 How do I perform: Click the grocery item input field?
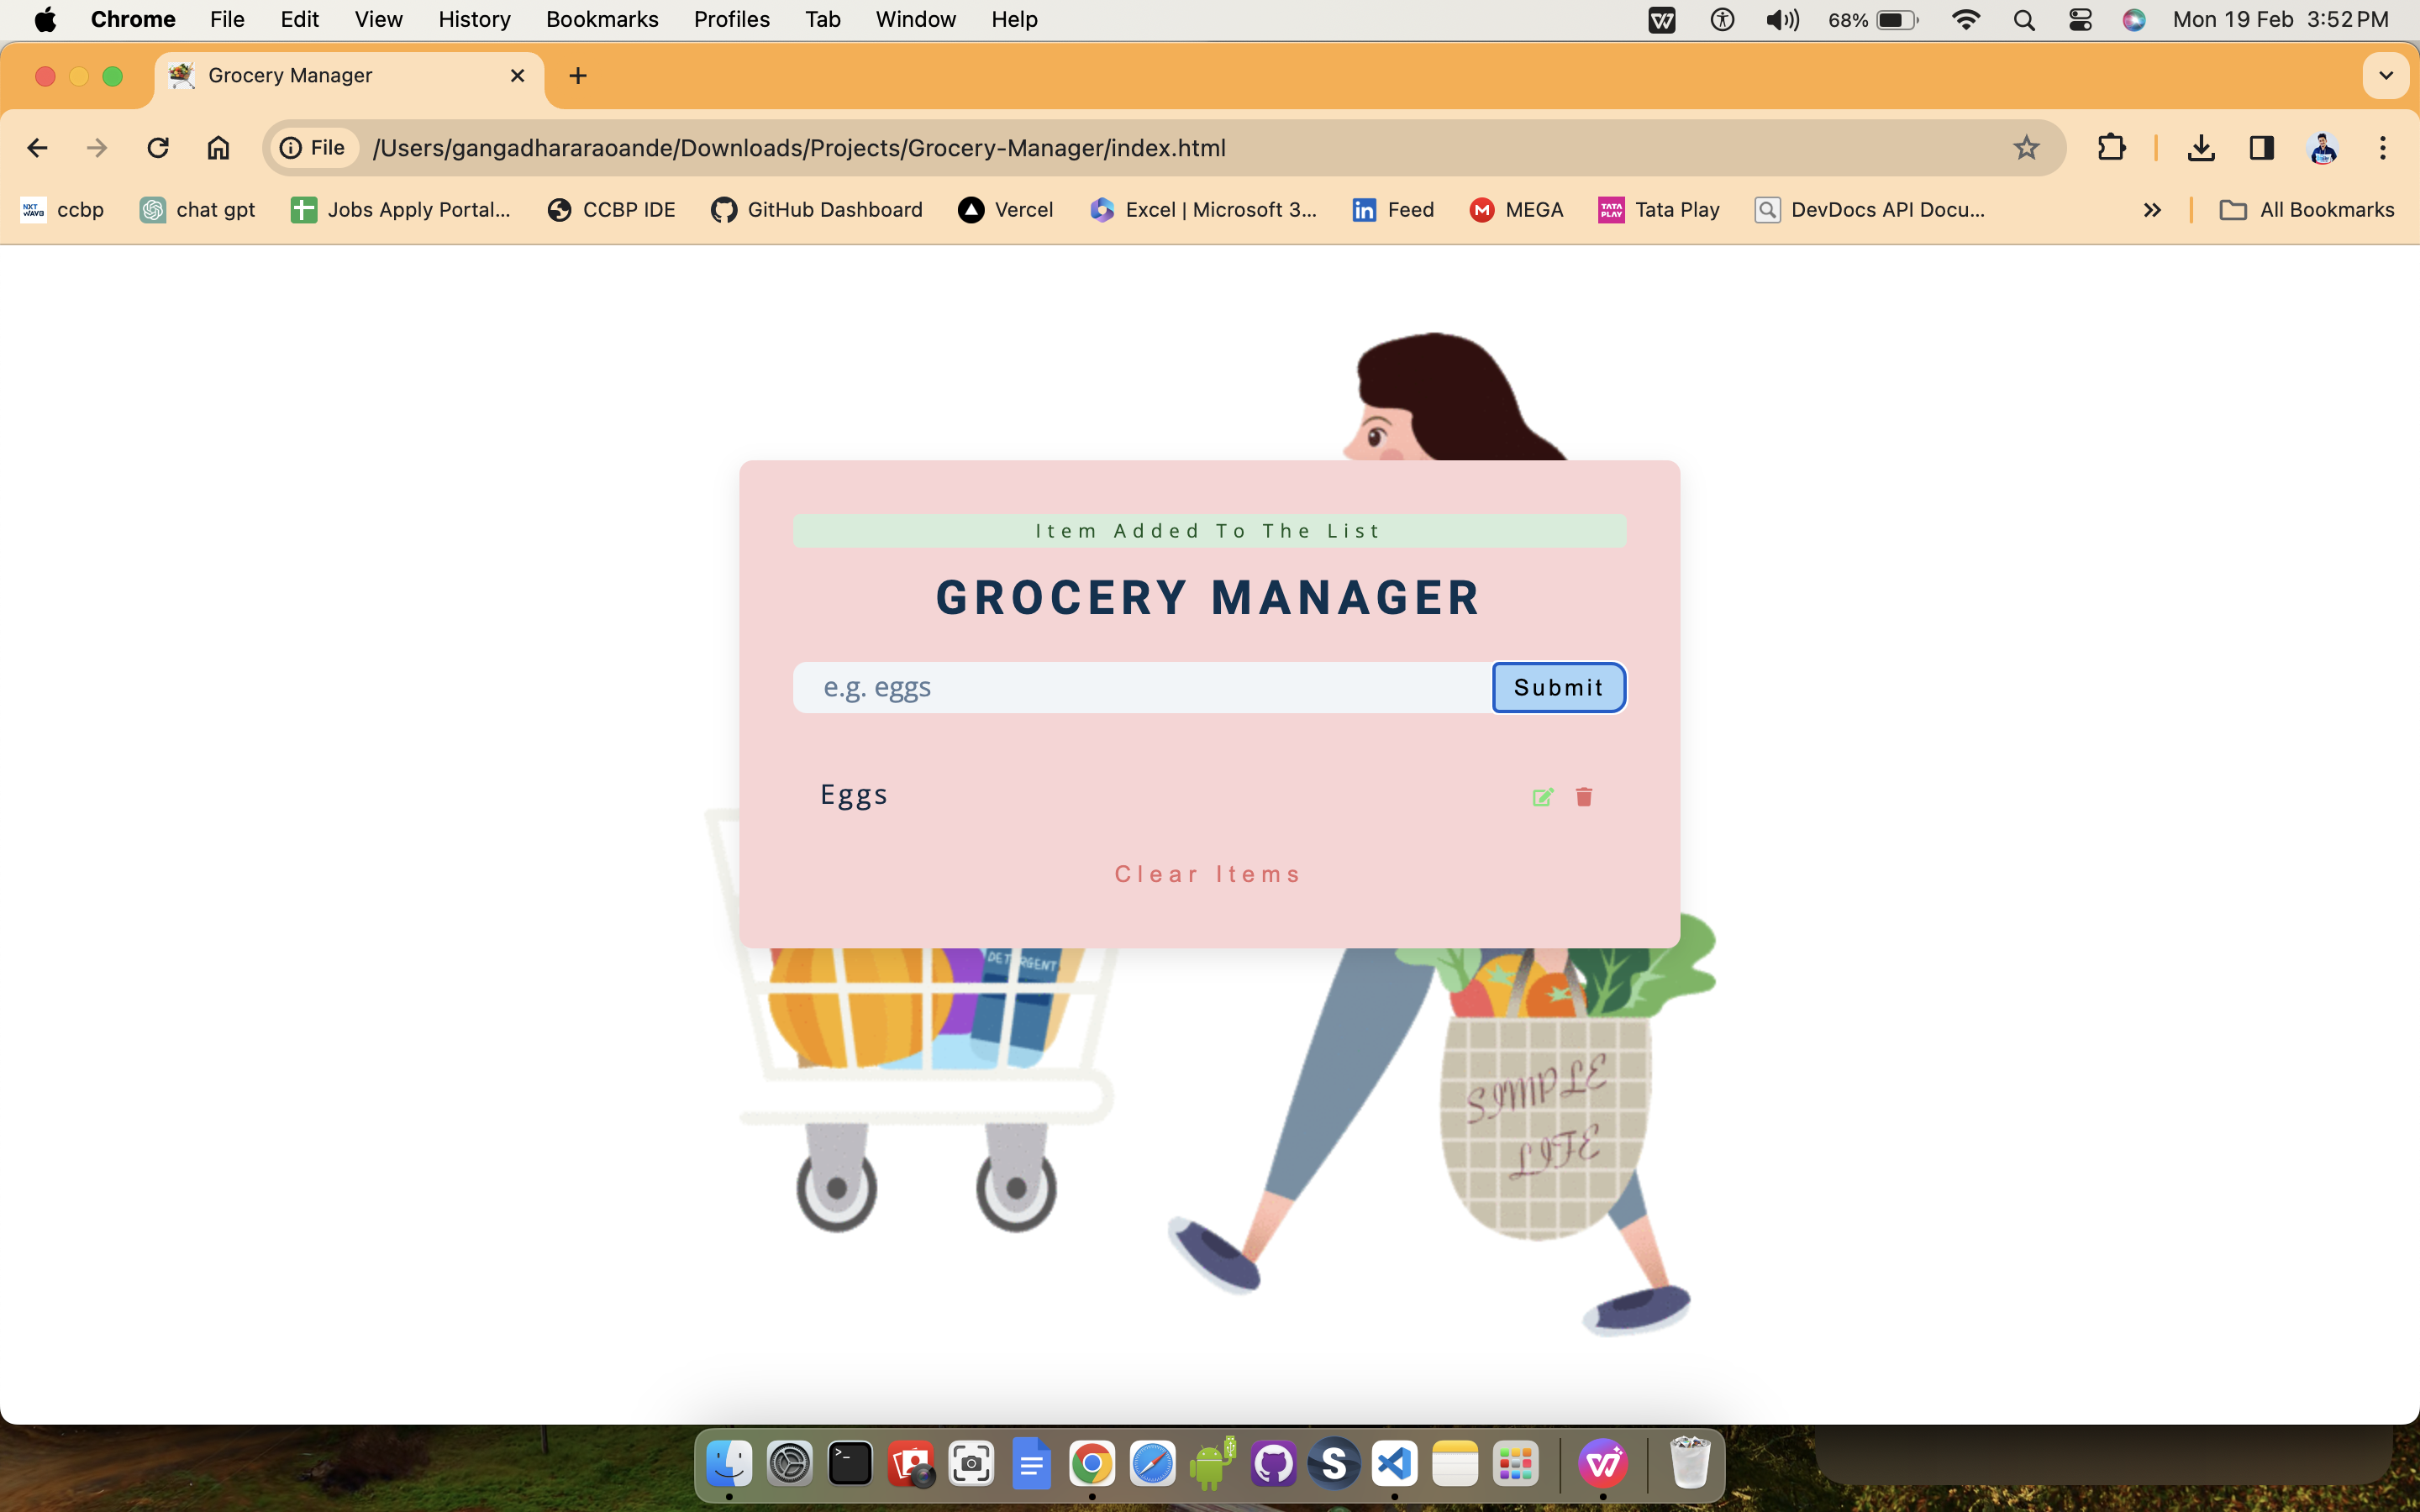(x=1142, y=688)
